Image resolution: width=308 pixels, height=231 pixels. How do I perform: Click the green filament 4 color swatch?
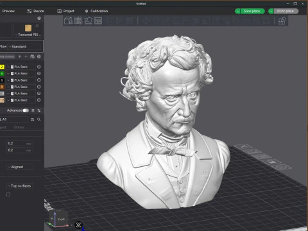point(2,74)
